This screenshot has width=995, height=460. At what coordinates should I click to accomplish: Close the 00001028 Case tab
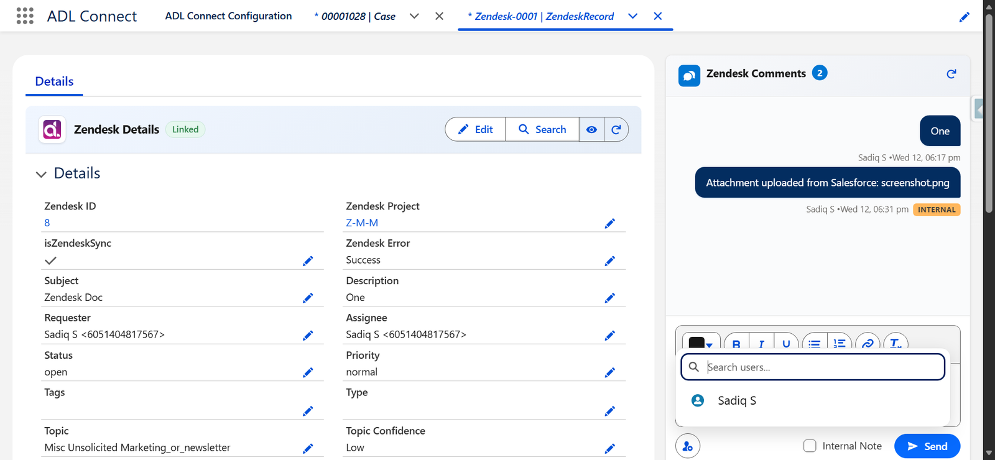[x=439, y=16]
